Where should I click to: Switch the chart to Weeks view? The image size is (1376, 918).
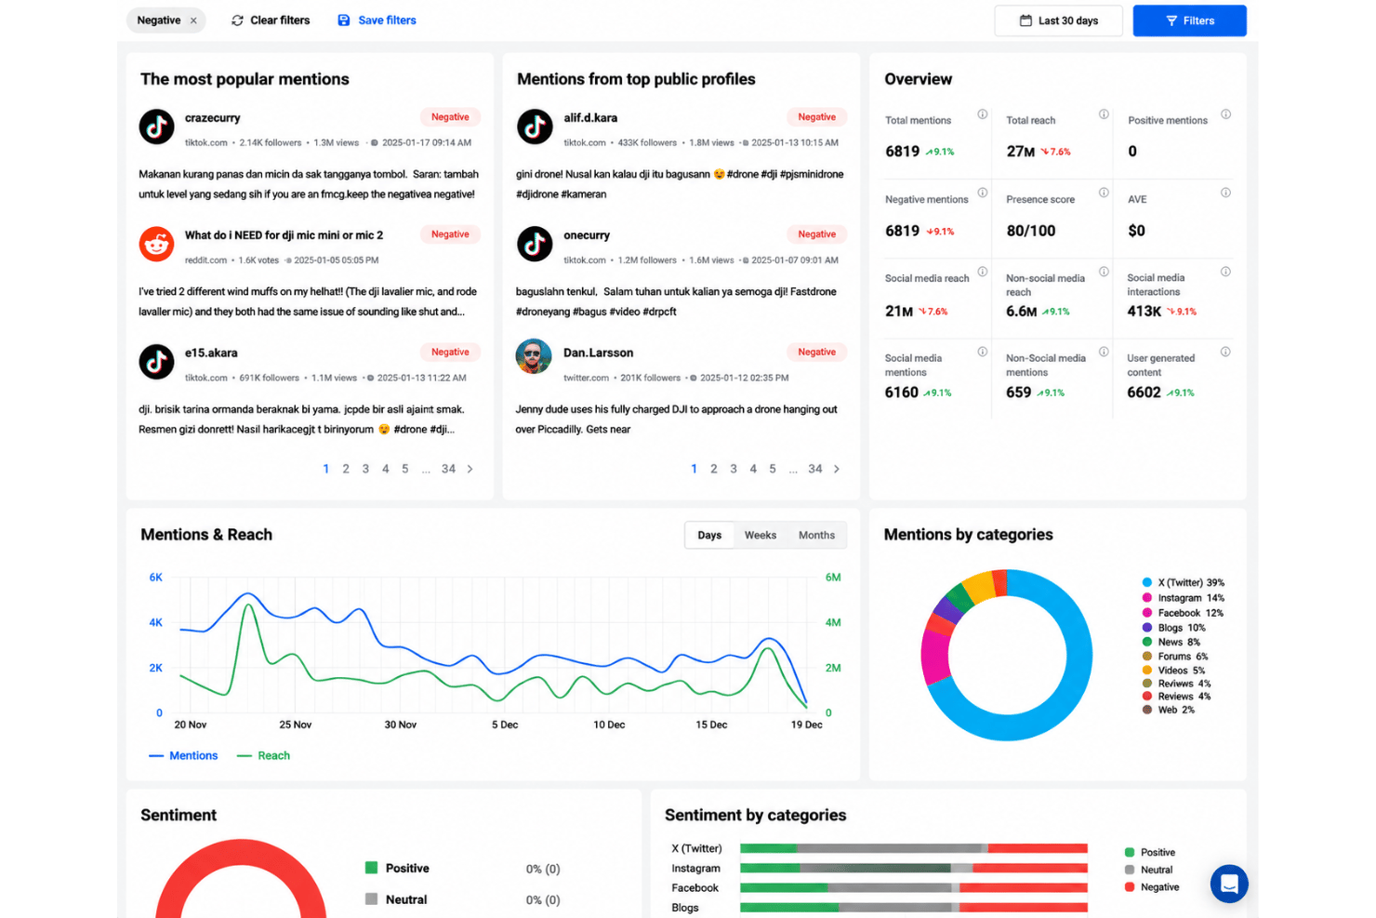[x=760, y=535]
